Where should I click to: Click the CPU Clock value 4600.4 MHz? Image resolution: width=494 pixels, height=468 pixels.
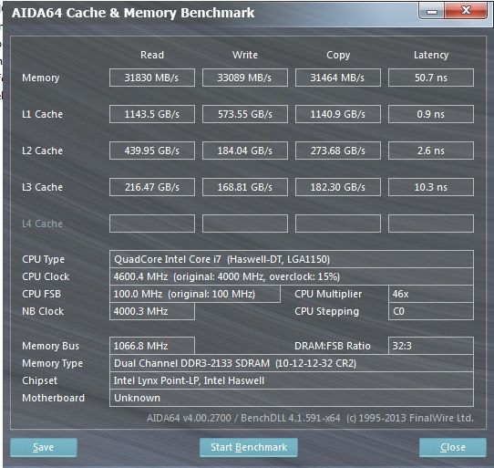point(292,276)
